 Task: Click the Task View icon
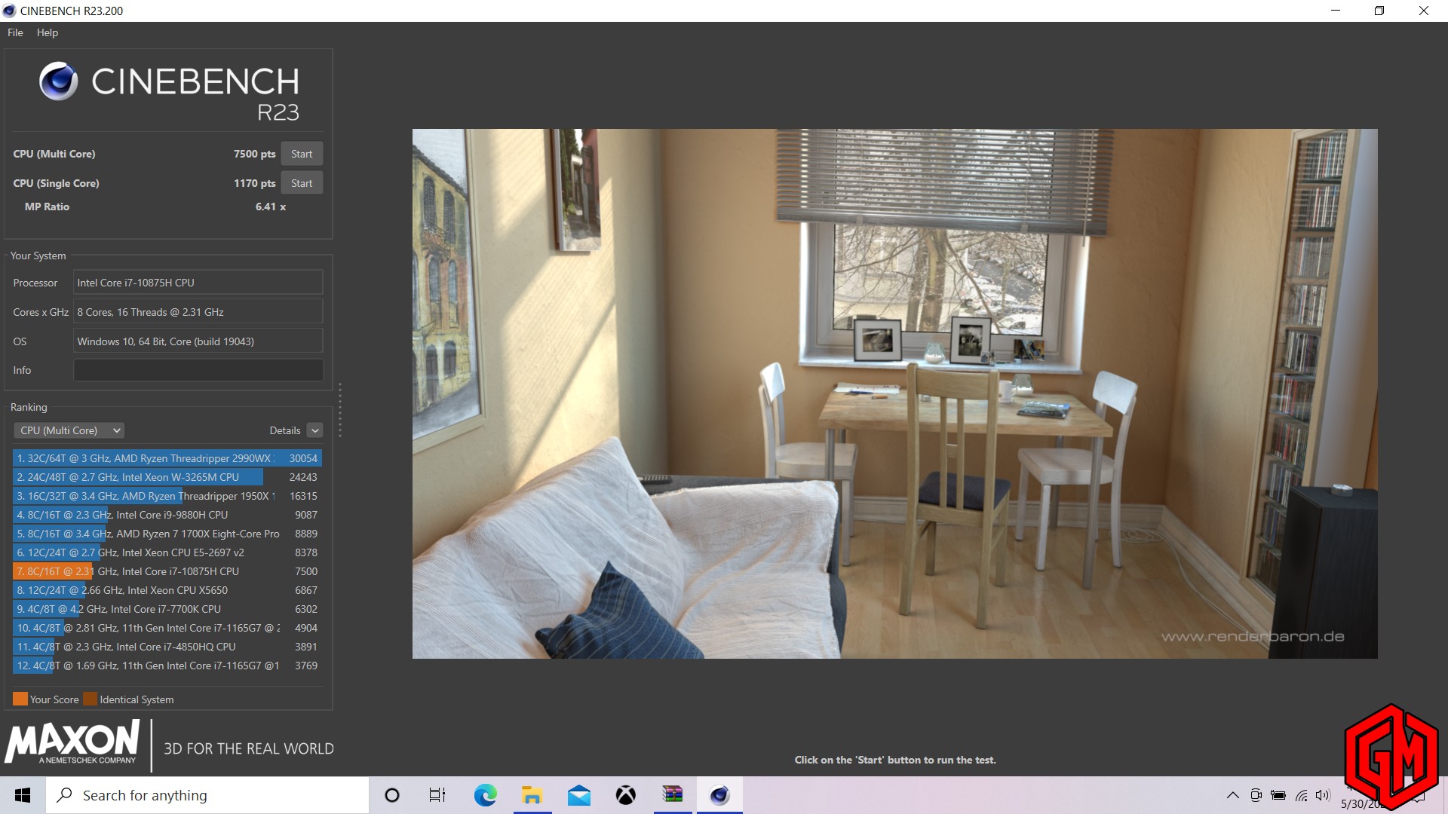pos(437,795)
